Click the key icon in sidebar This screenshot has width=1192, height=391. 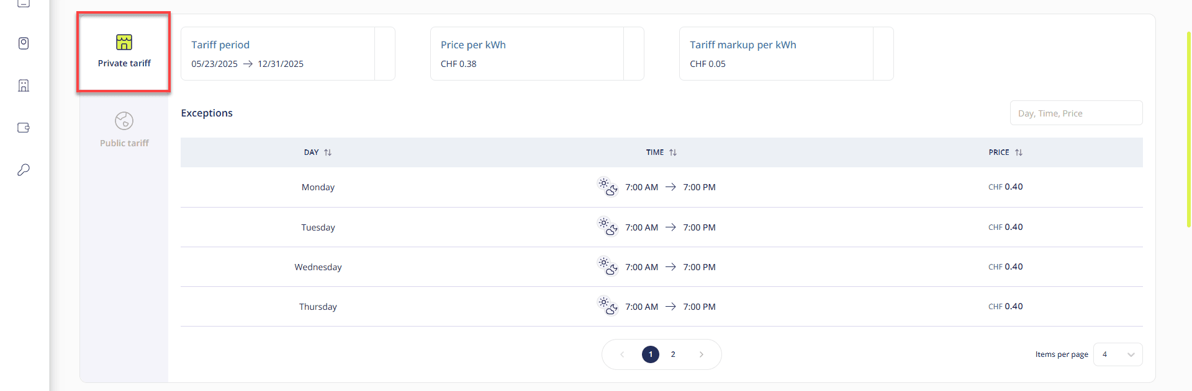(24, 170)
